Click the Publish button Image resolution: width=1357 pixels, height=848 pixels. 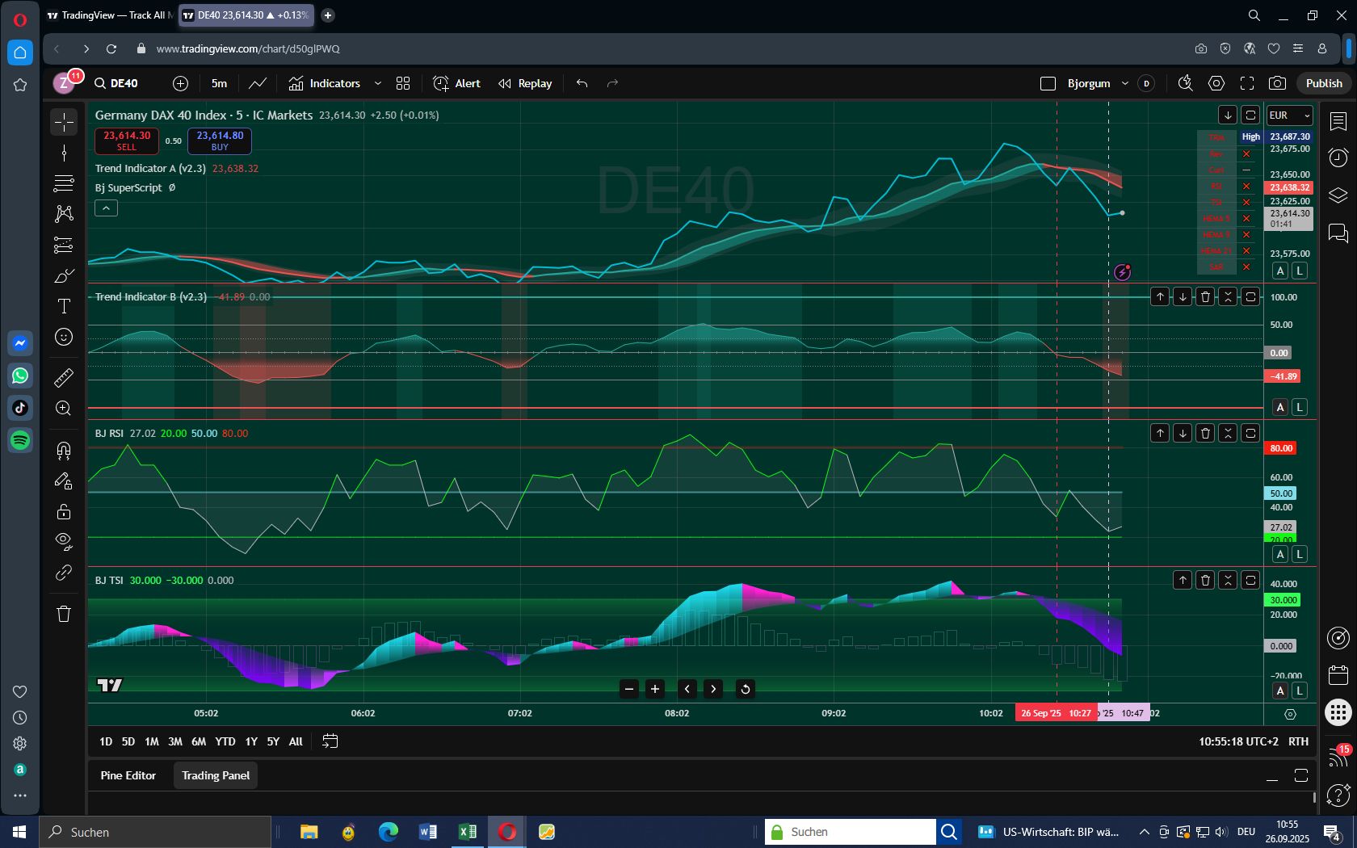(1324, 83)
